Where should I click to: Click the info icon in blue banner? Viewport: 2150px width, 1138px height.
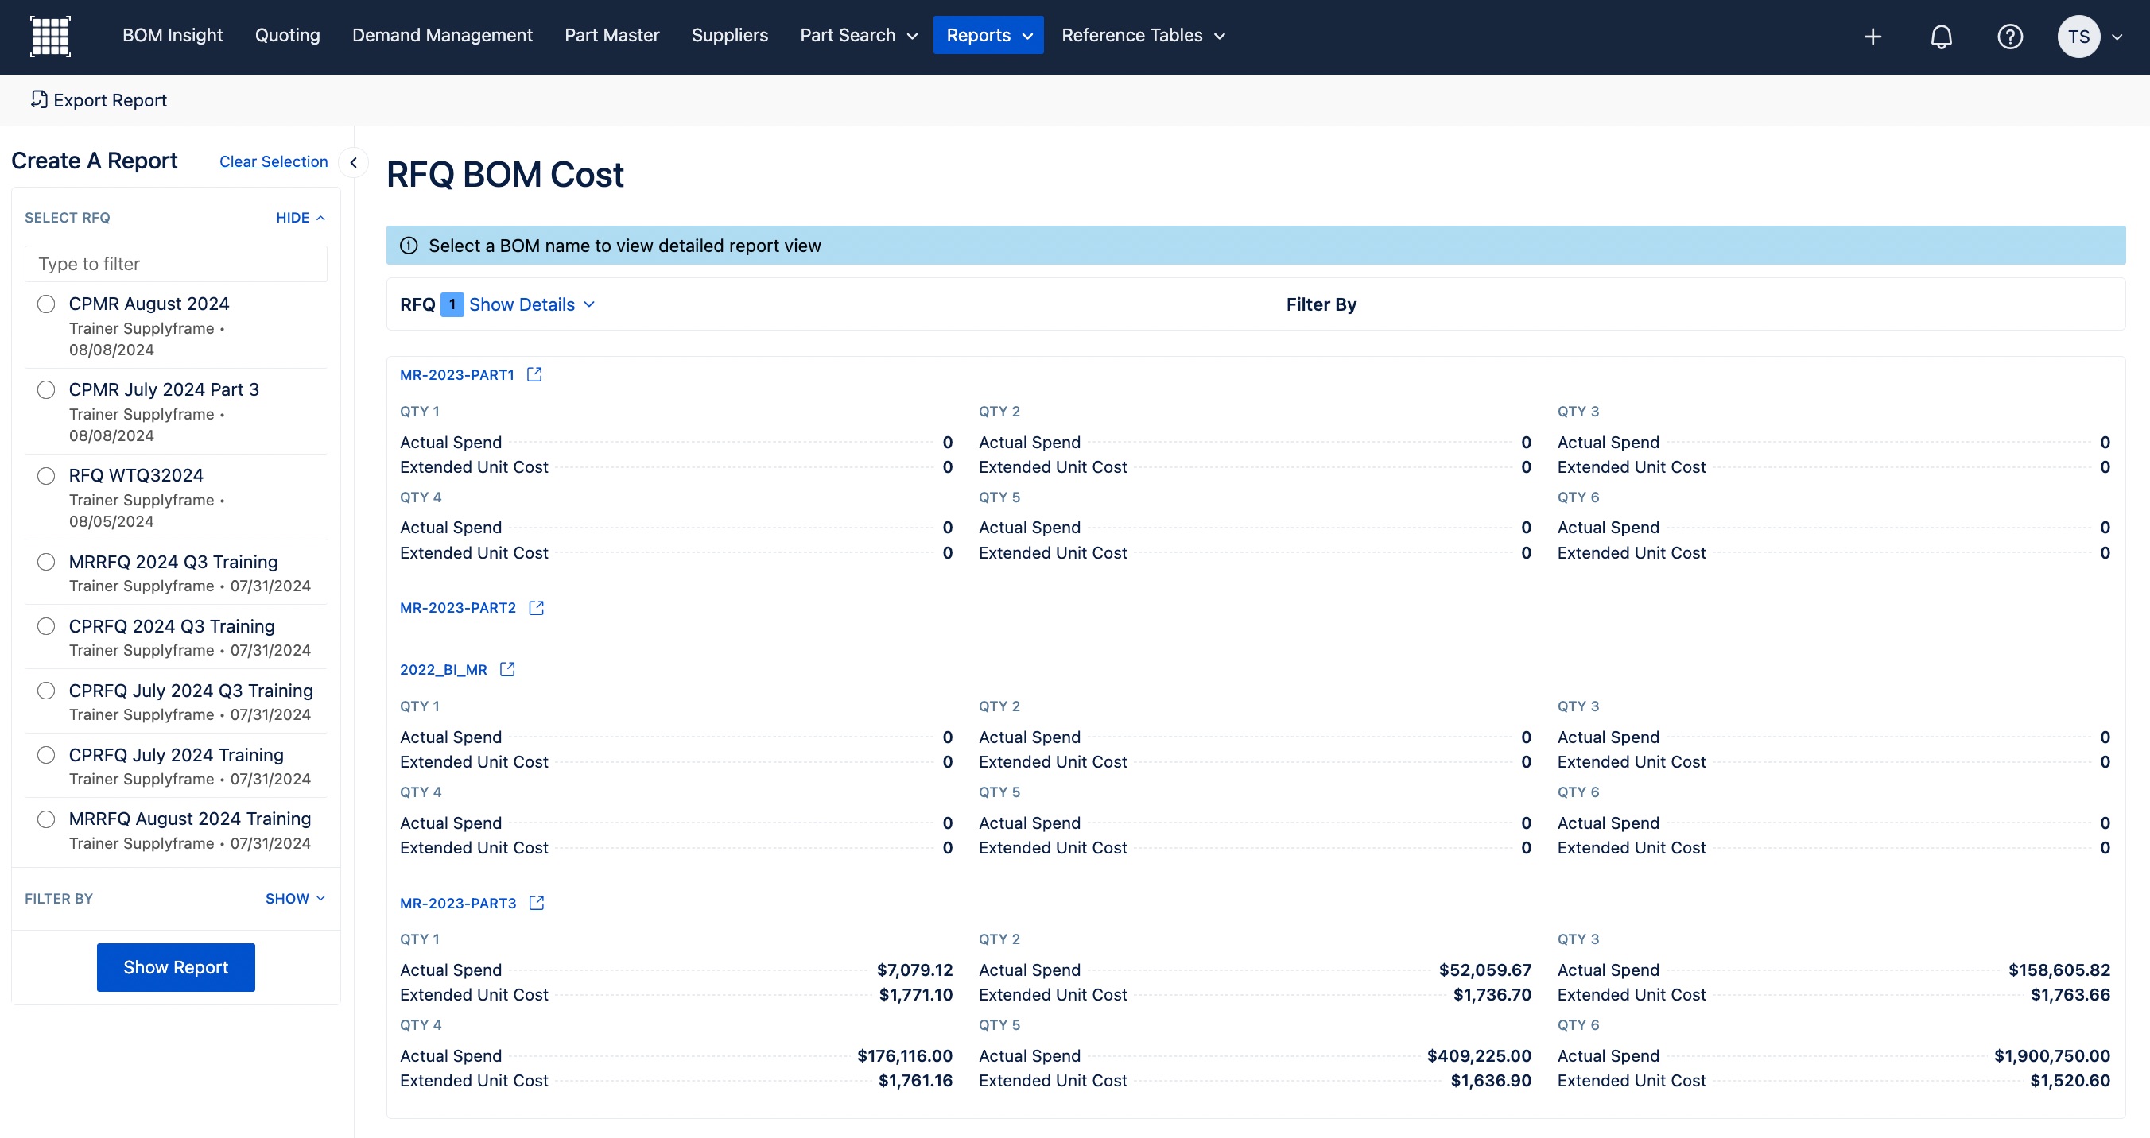[409, 246]
